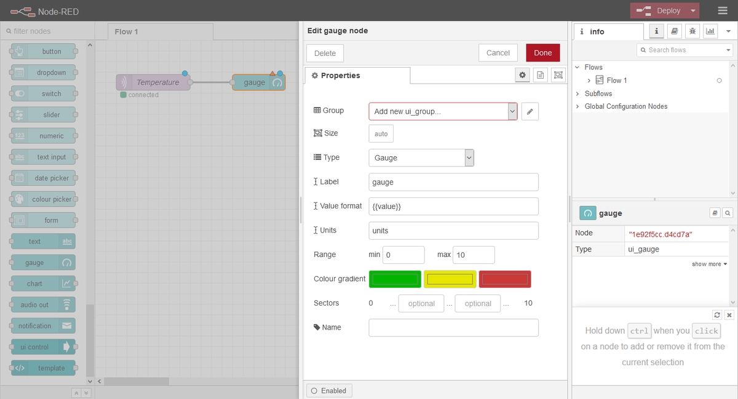This screenshot has width=738, height=399.
Task: Open node description document icon tab
Action: 541,75
